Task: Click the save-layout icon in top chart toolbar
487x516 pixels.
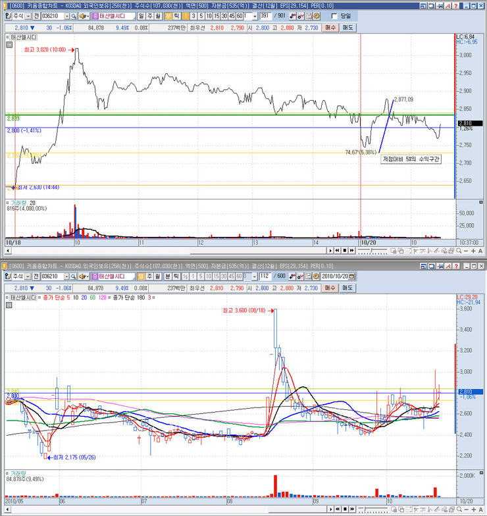Action: 309,16
